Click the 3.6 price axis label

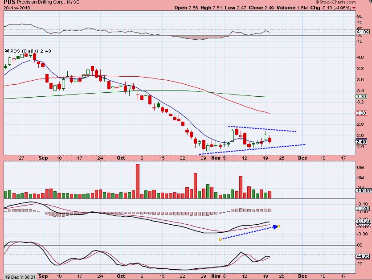pyautogui.click(x=360, y=79)
